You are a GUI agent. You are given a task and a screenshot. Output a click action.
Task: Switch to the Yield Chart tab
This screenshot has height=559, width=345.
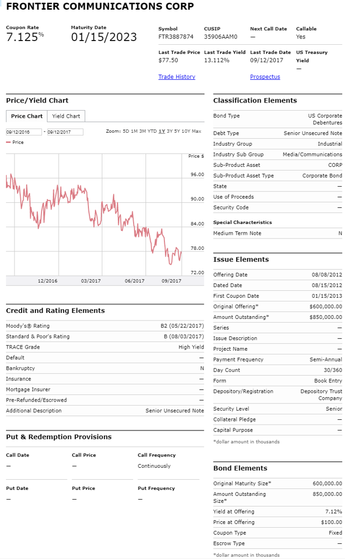point(66,116)
